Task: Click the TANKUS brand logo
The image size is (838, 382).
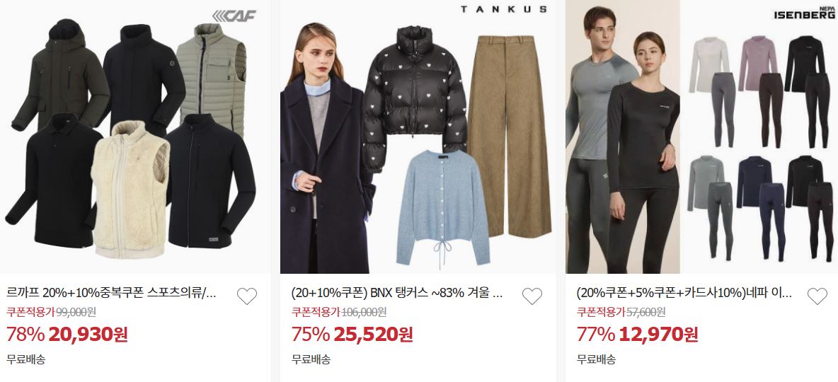Action: 503,9
